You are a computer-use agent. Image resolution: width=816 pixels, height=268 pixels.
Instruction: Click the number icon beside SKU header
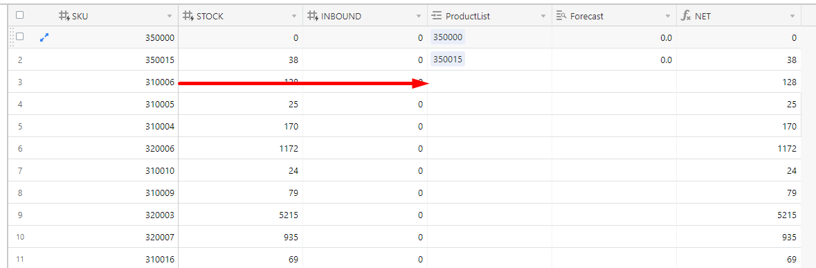coord(64,16)
